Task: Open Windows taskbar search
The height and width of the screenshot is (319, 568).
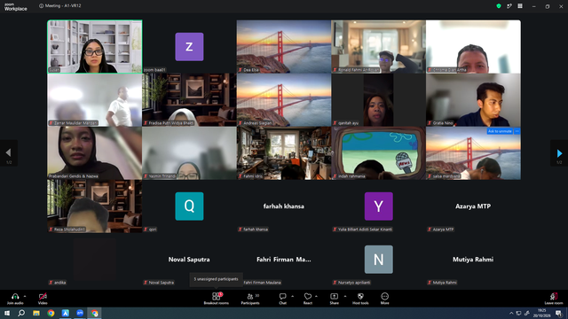Action: [x=21, y=313]
